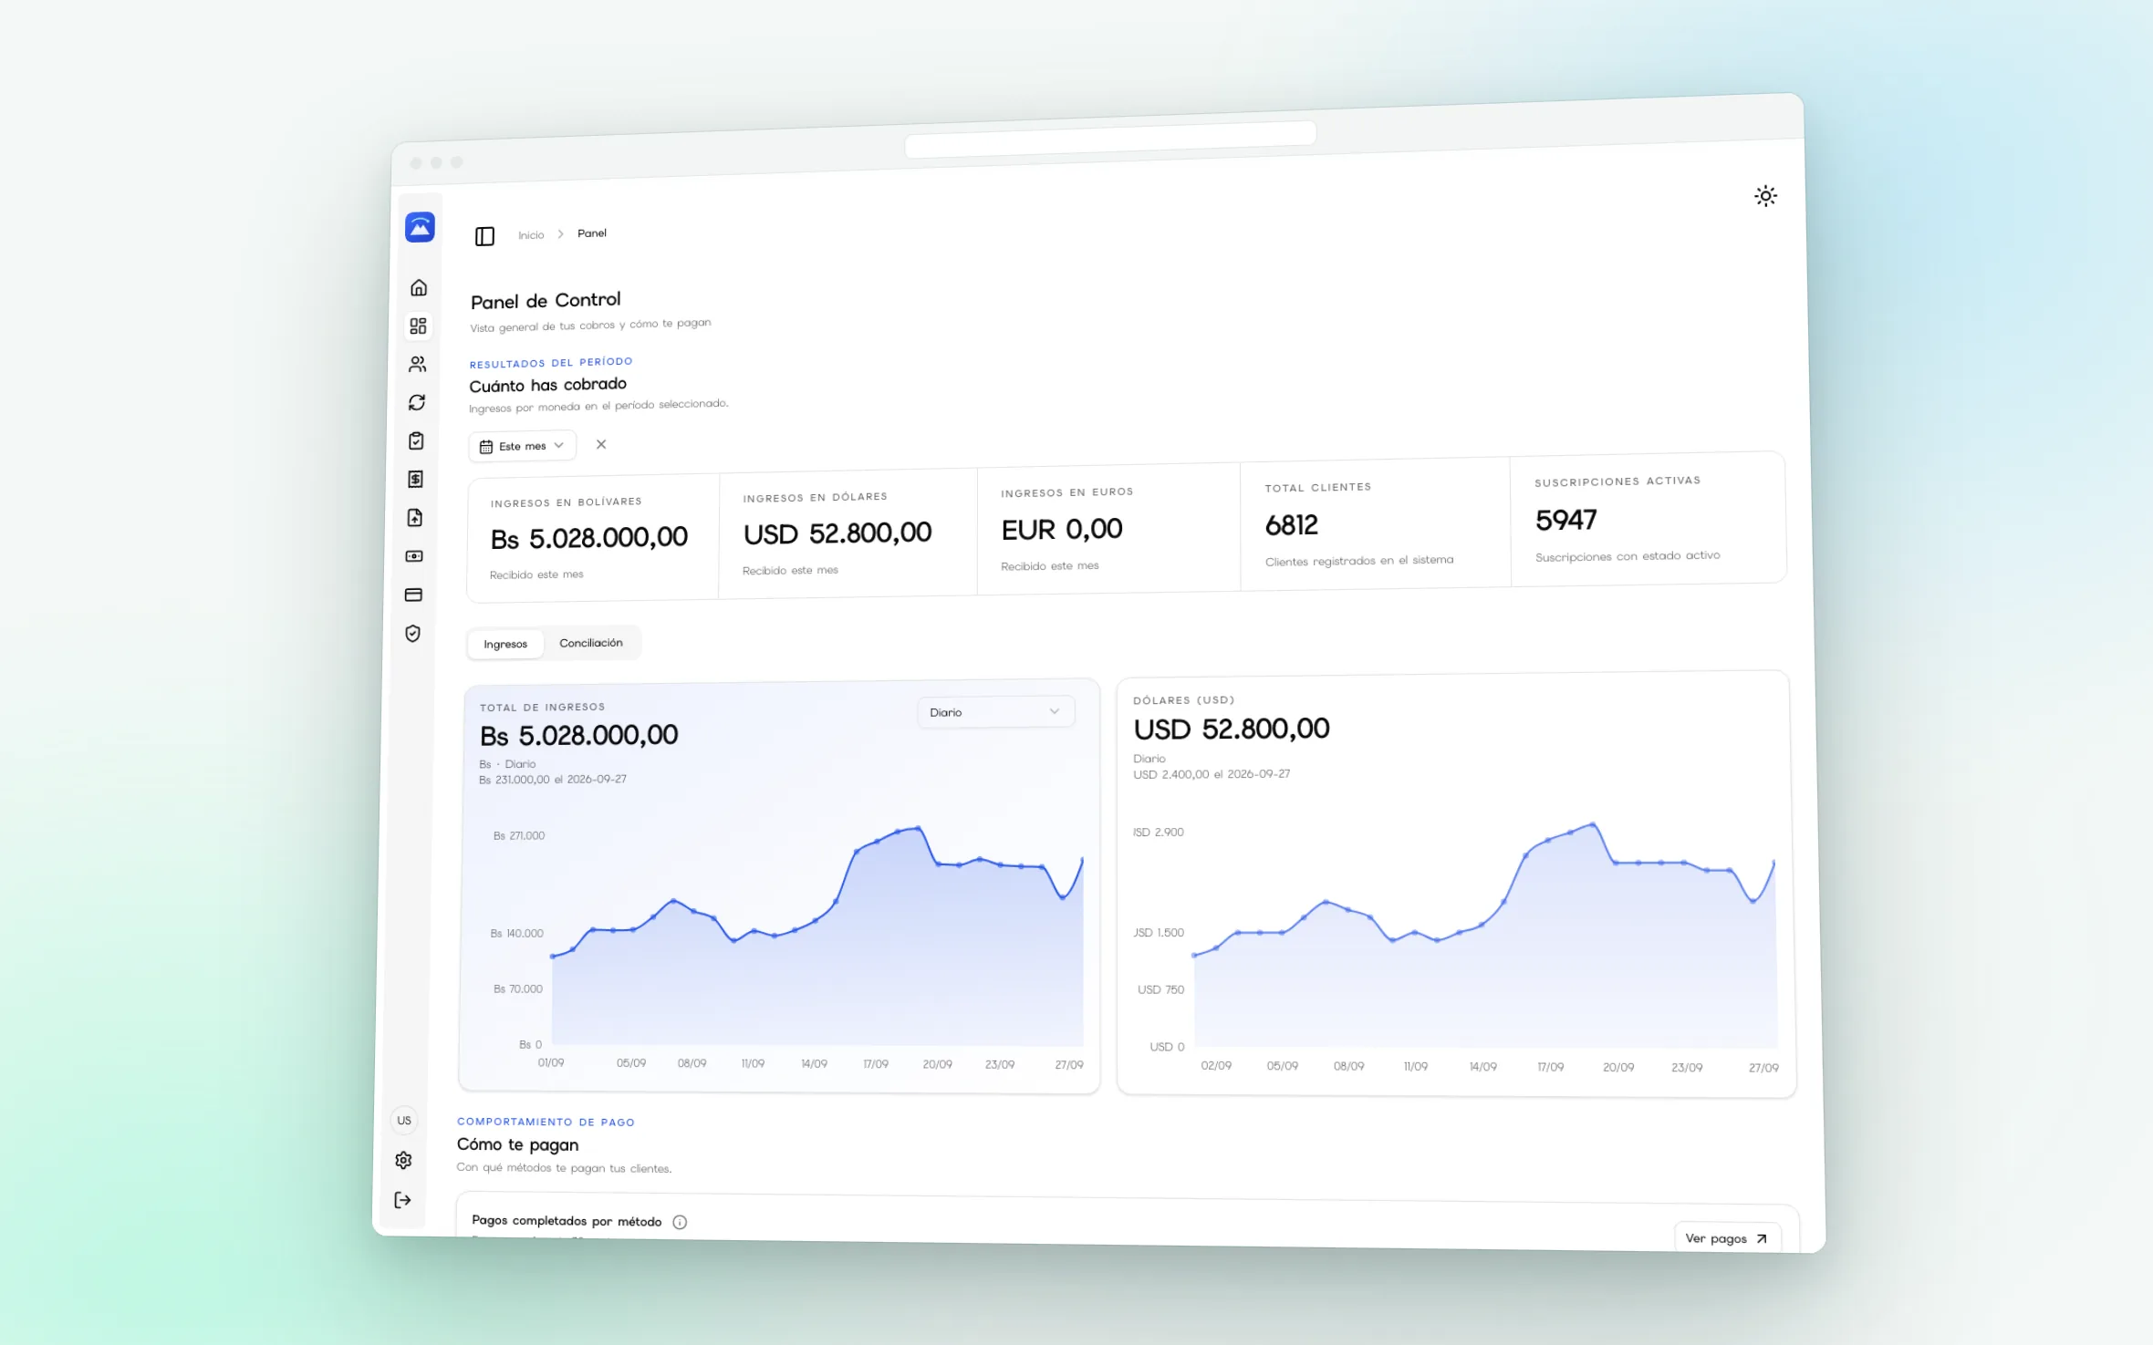Toggle light/dark theme with the sun icon

pyautogui.click(x=1765, y=196)
